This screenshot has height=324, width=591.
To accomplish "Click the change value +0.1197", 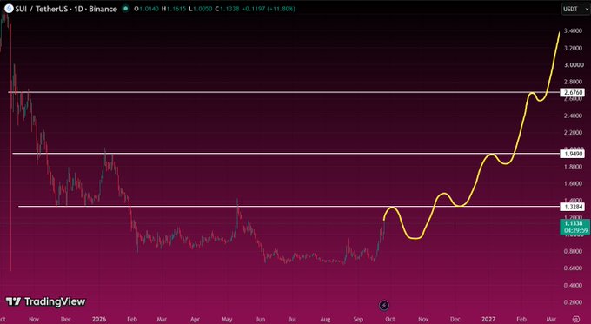I will [254, 9].
